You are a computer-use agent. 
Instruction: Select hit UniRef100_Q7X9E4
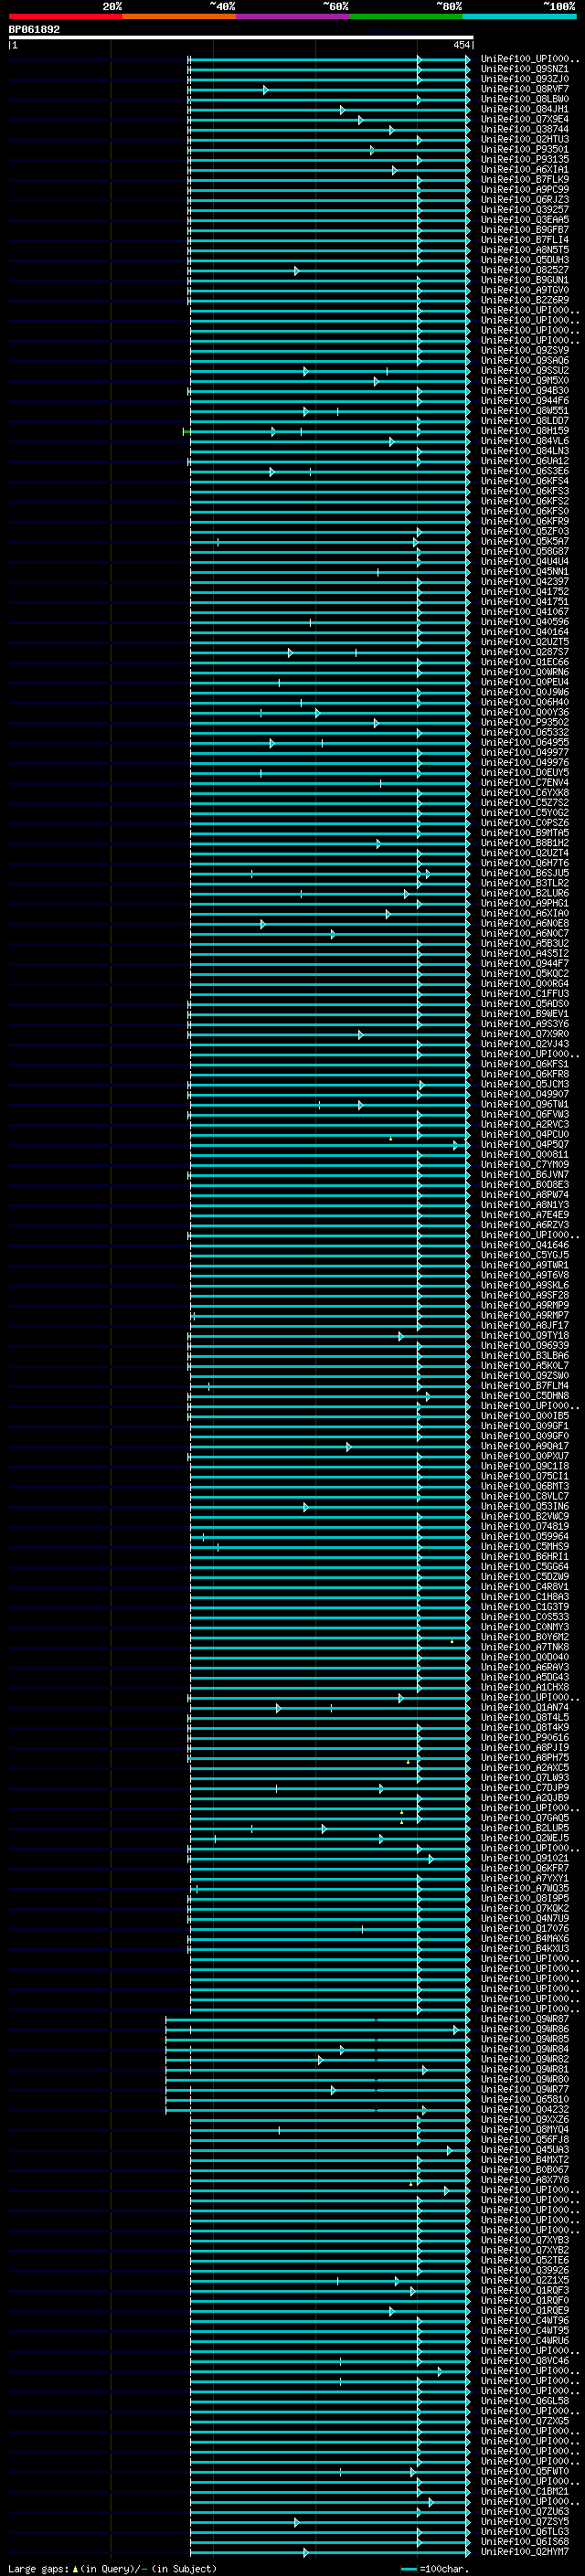(525, 119)
